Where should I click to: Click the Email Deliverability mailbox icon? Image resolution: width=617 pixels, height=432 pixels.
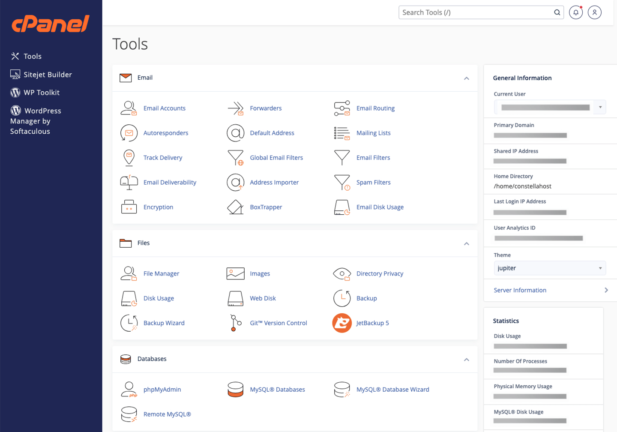tap(129, 183)
